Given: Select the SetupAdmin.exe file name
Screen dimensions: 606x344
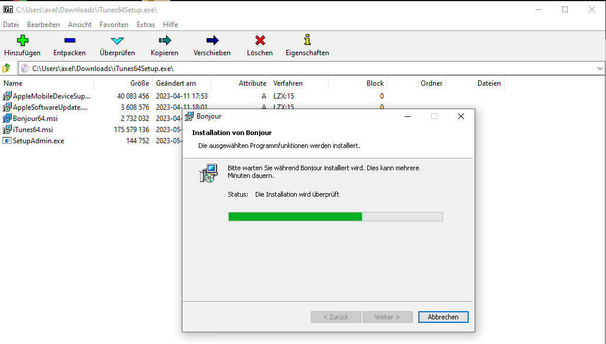Looking at the screenshot, I should (x=38, y=141).
